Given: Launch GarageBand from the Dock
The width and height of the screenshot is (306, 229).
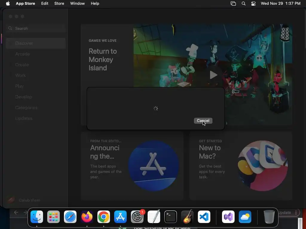Looking at the screenshot, I should [187, 217].
